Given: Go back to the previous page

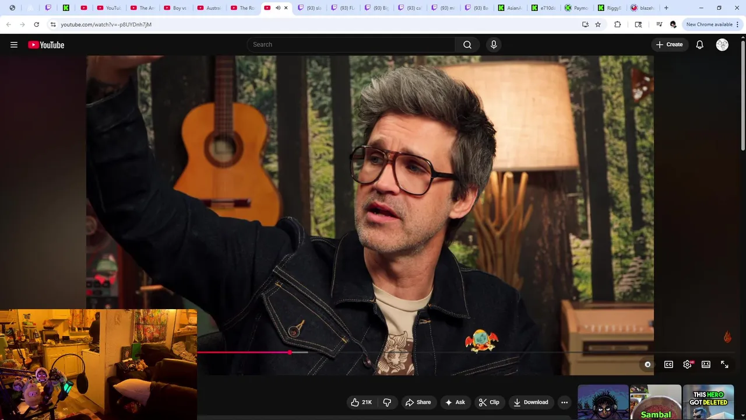Looking at the screenshot, I should tap(9, 24).
